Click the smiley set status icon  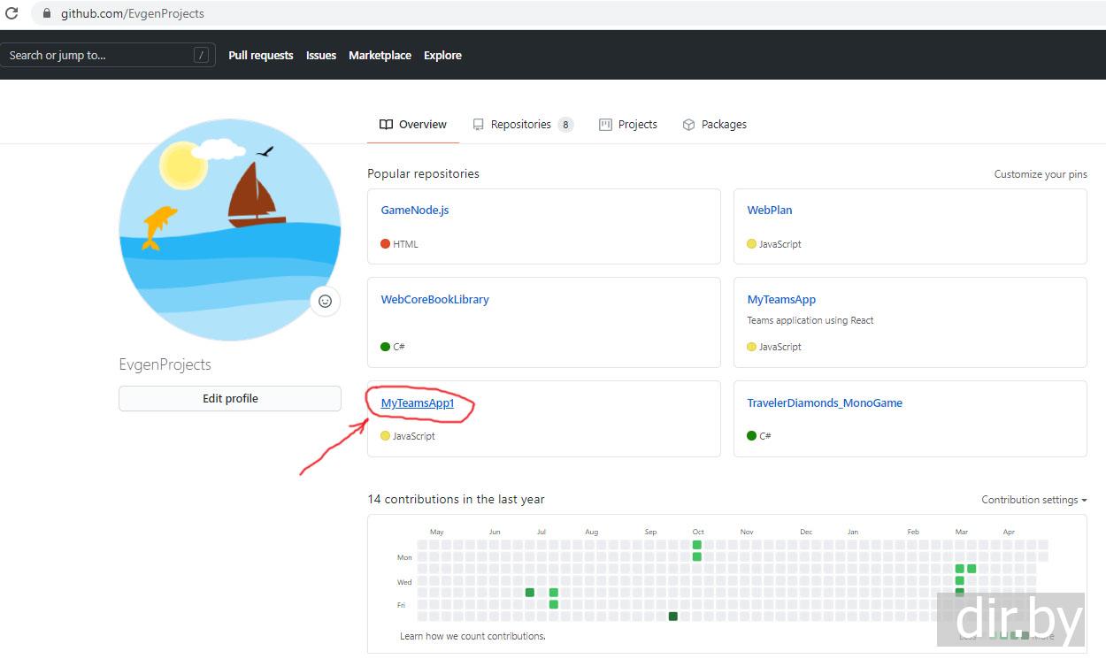[325, 301]
